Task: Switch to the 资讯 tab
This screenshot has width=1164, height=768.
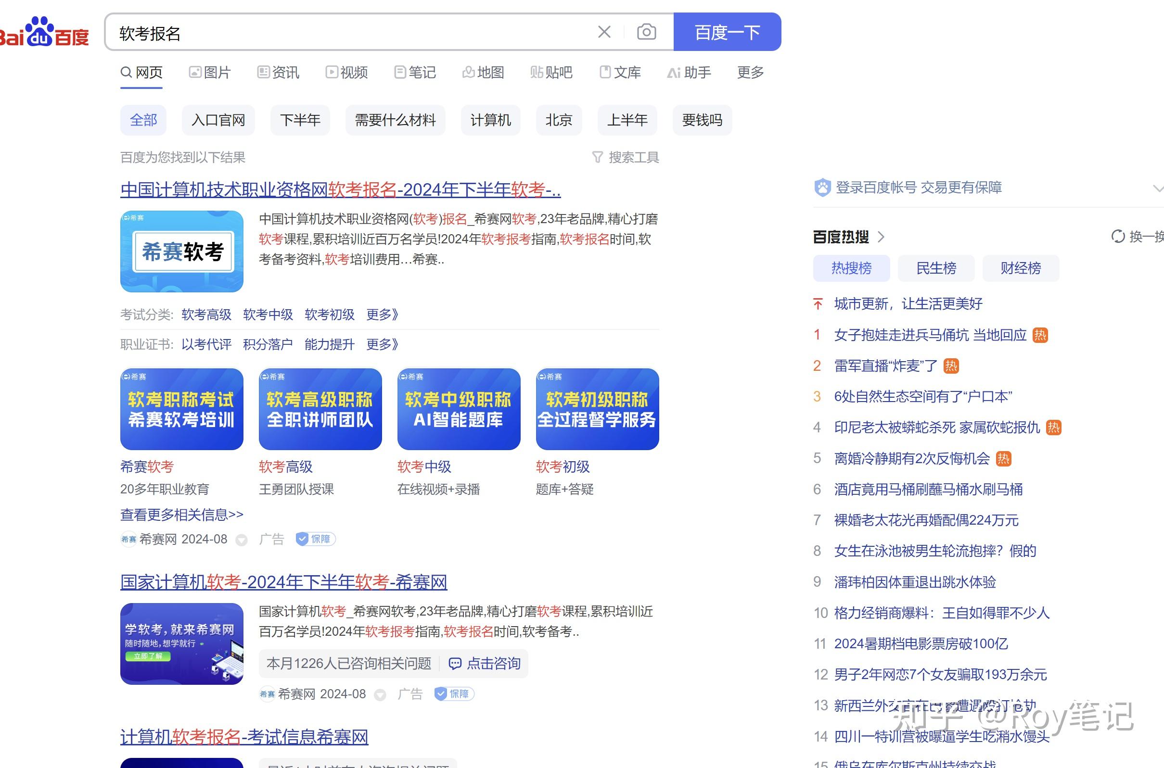Action: click(278, 73)
